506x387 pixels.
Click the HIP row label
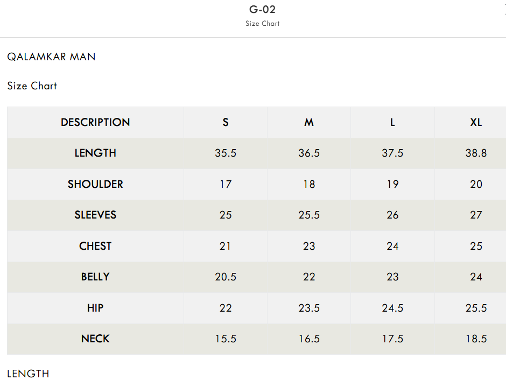95,308
